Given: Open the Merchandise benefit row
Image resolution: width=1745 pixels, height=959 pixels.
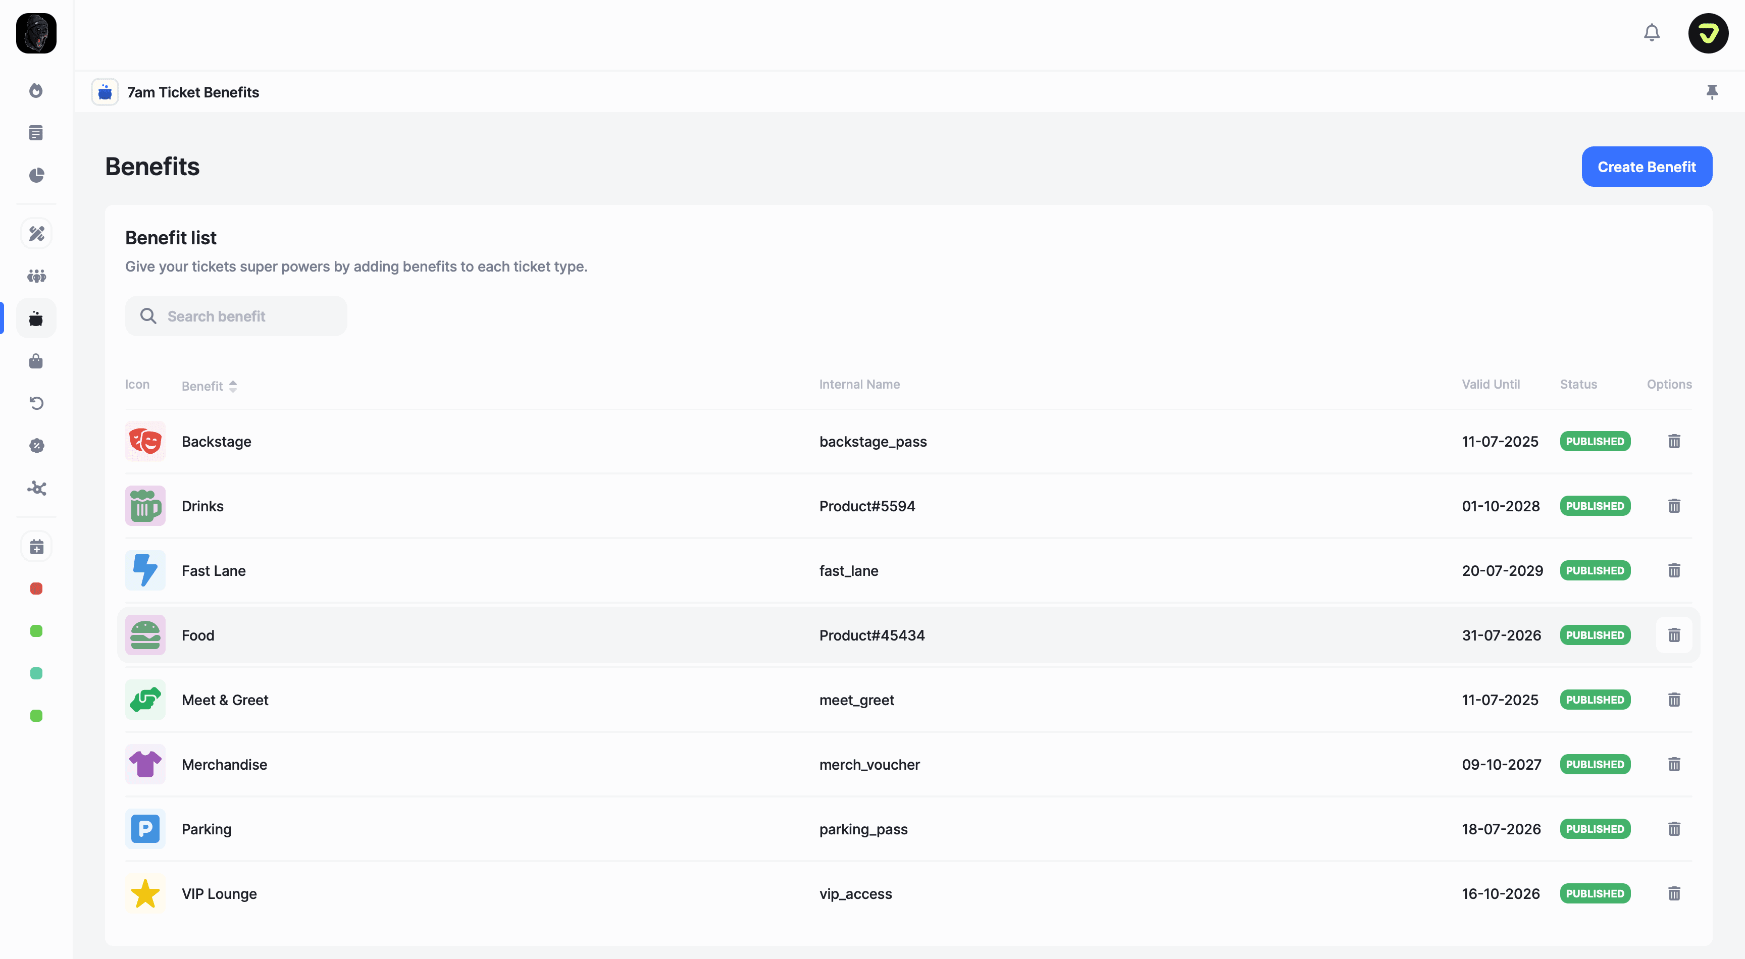Looking at the screenshot, I should pyautogui.click(x=224, y=765).
